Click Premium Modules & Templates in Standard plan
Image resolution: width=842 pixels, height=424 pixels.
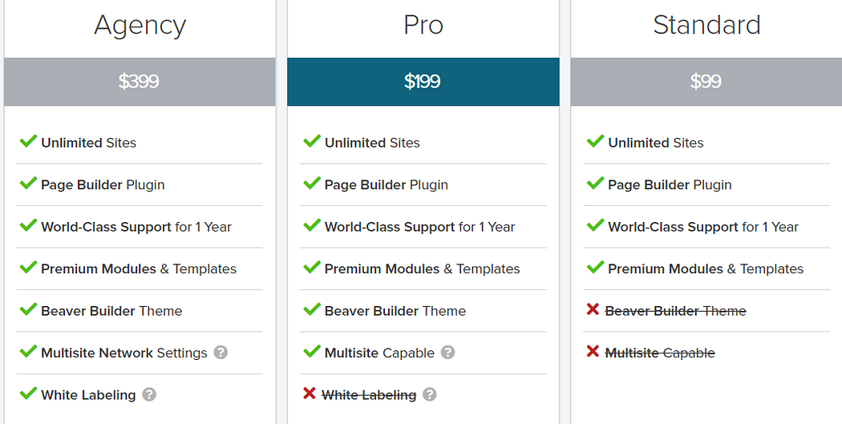706,269
